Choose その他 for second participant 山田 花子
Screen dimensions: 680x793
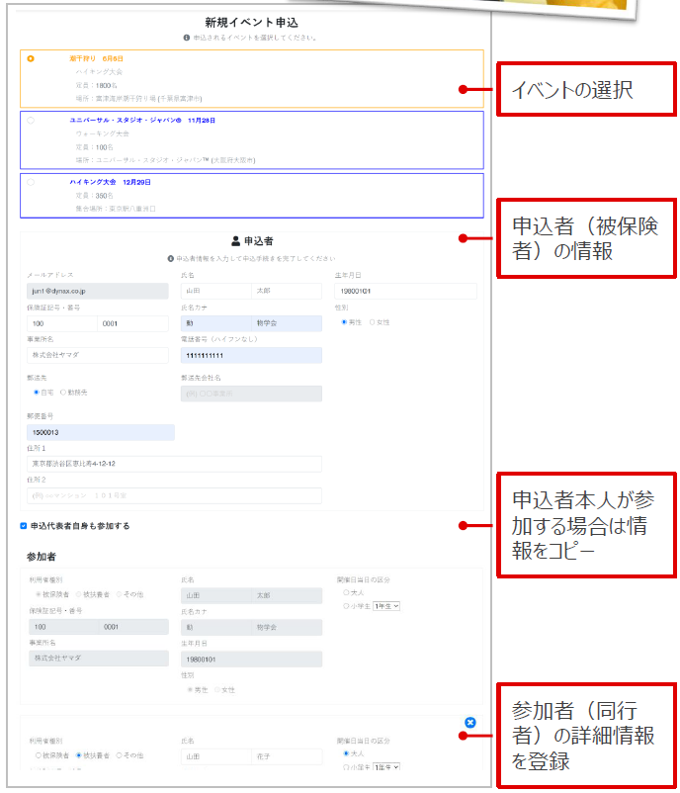120,755
